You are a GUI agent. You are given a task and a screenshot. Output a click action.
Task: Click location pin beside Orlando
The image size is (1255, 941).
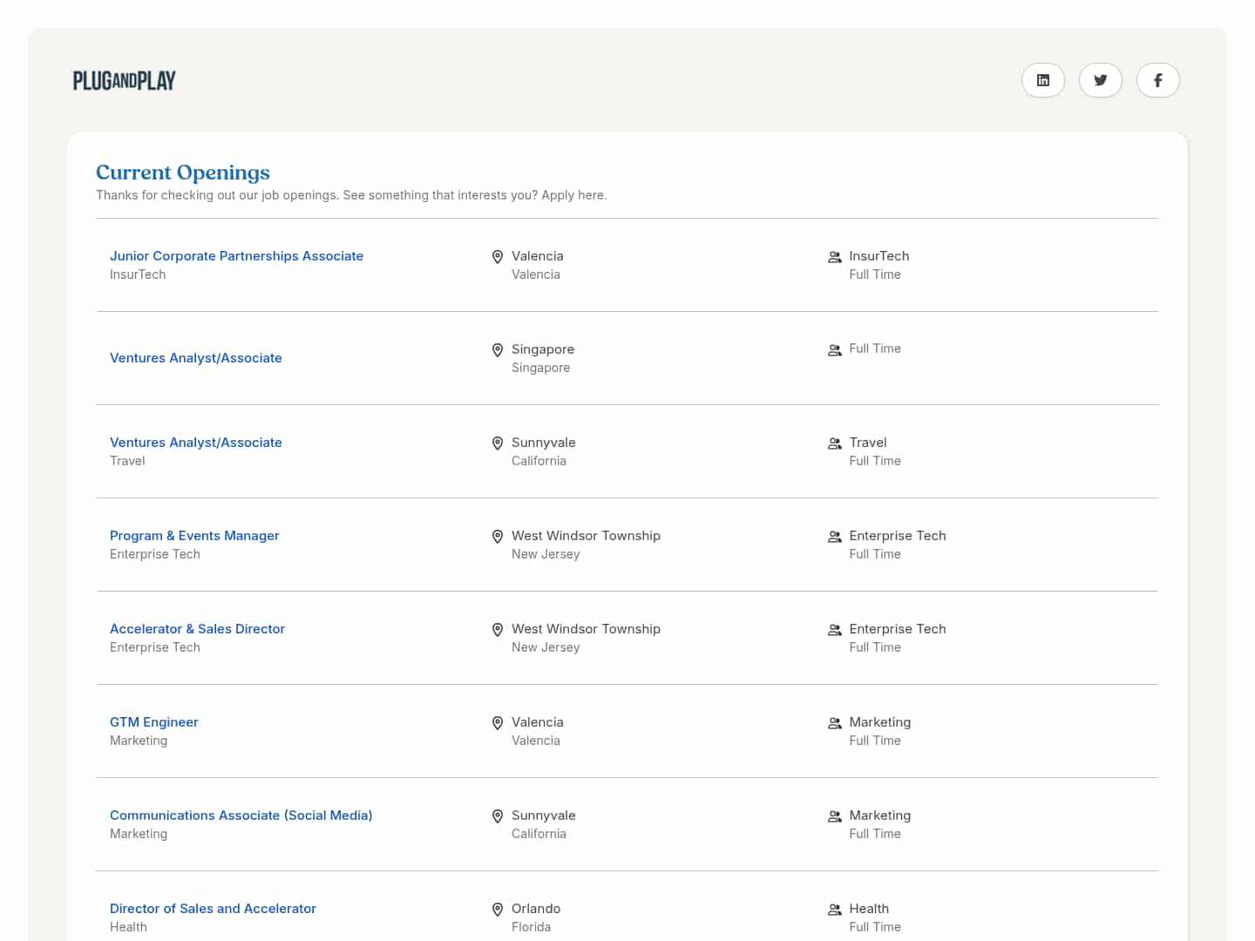498,910
